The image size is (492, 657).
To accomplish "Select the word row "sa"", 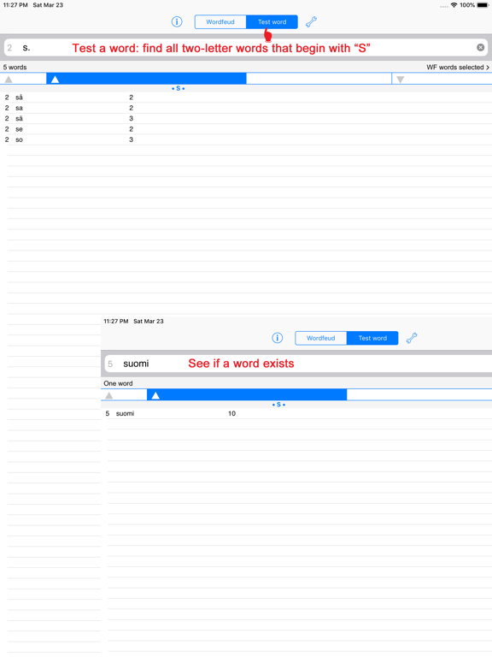I will tap(246, 108).
